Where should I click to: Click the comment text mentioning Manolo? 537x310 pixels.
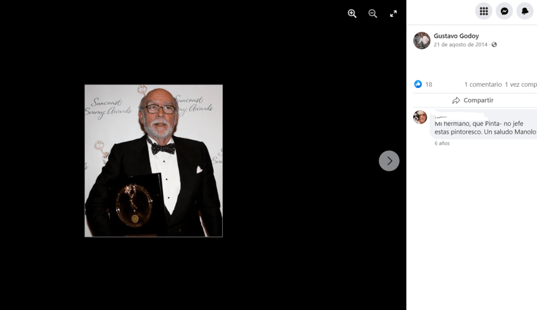pyautogui.click(x=485, y=128)
